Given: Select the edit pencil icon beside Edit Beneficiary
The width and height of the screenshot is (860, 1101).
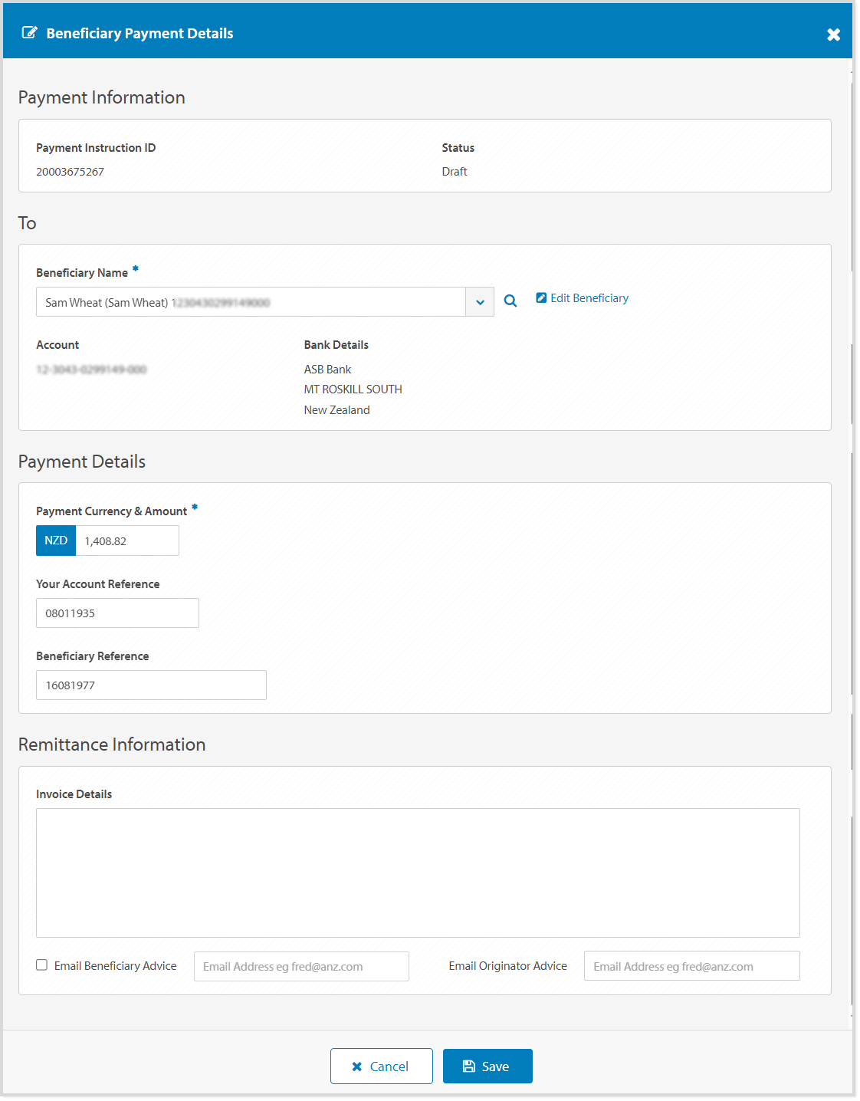Looking at the screenshot, I should tap(542, 297).
